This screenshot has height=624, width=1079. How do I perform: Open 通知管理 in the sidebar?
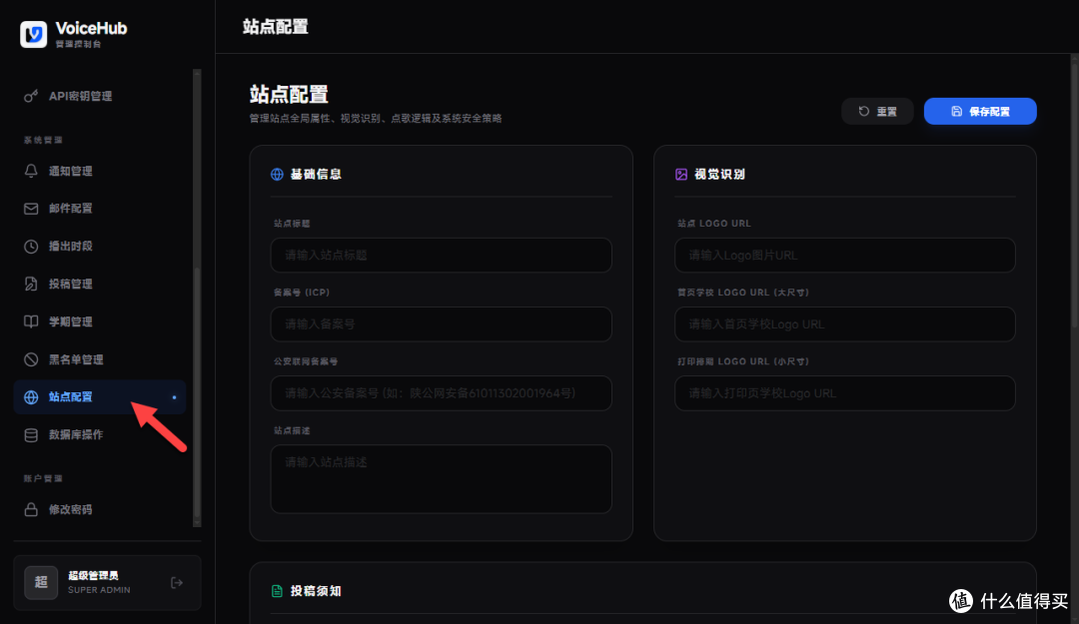100,171
